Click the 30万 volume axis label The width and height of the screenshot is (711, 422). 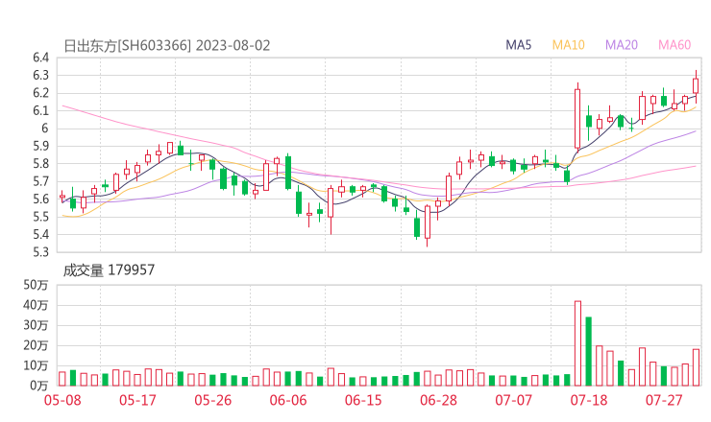point(36,325)
